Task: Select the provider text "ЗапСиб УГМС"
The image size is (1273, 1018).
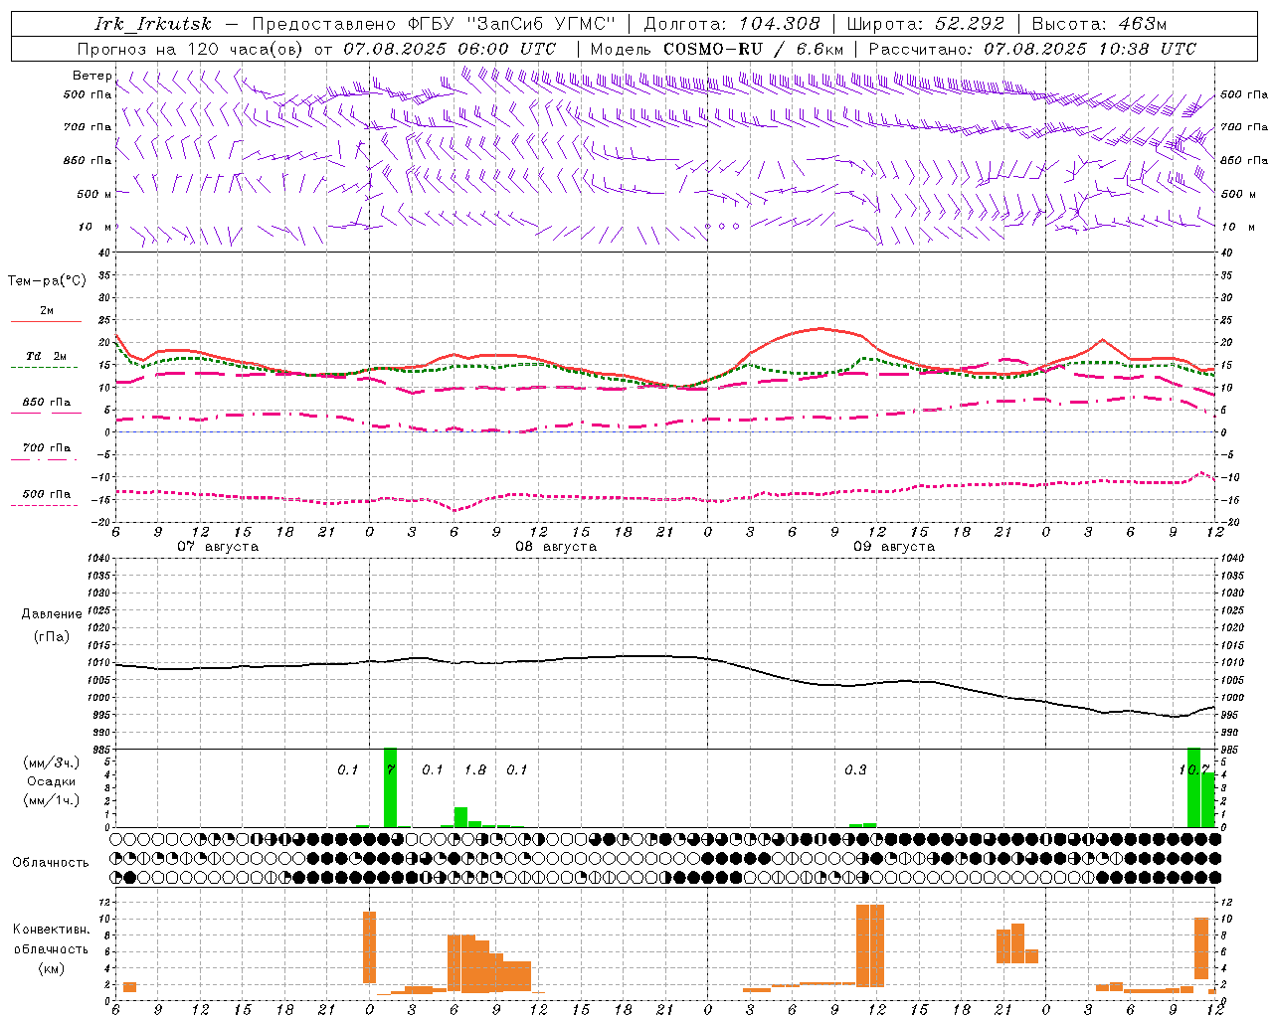Action: [x=541, y=24]
